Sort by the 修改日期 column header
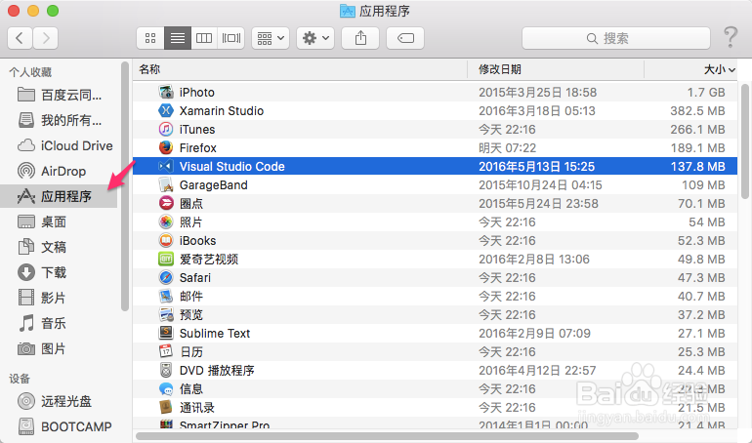 (x=556, y=69)
